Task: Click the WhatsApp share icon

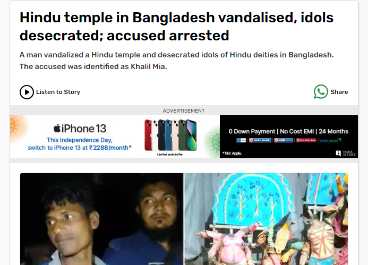Action: pyautogui.click(x=321, y=92)
